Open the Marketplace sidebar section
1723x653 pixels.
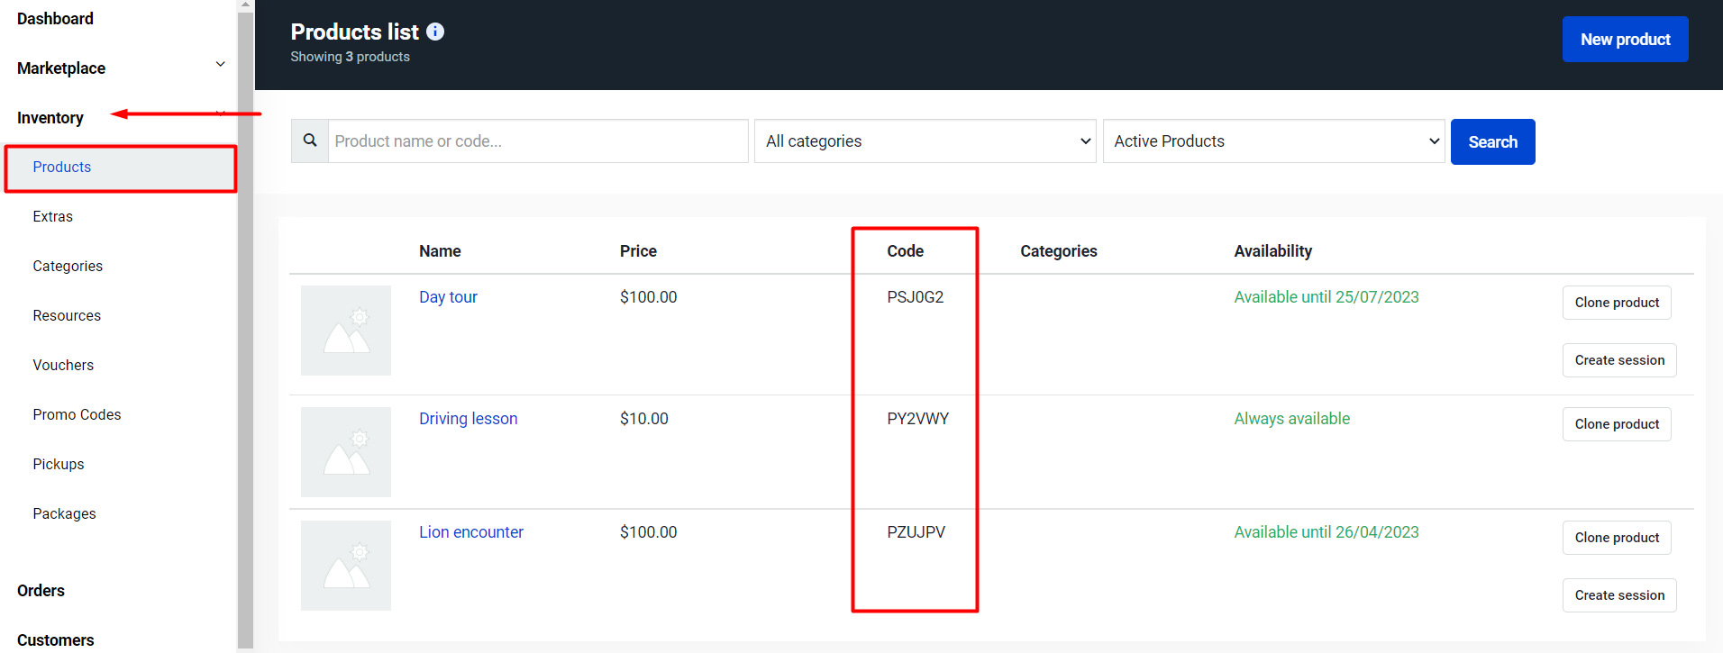click(x=61, y=68)
